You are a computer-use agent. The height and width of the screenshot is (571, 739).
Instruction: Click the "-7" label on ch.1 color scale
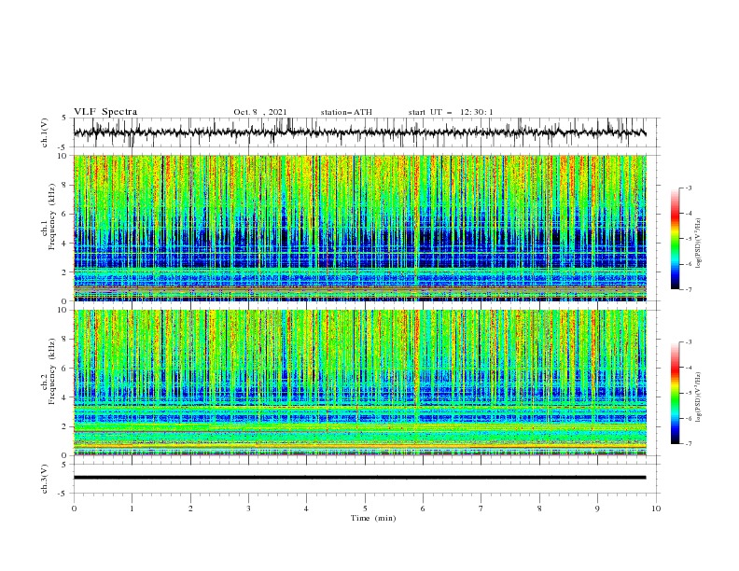688,289
